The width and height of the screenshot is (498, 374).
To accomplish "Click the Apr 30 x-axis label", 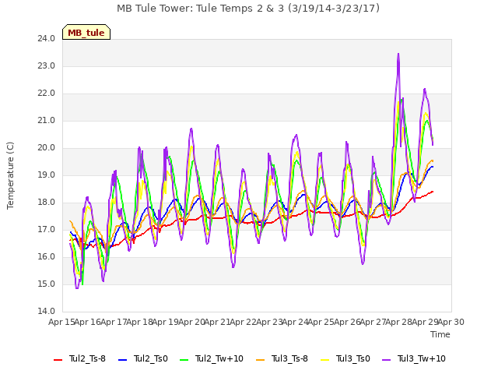I will point(451,322).
